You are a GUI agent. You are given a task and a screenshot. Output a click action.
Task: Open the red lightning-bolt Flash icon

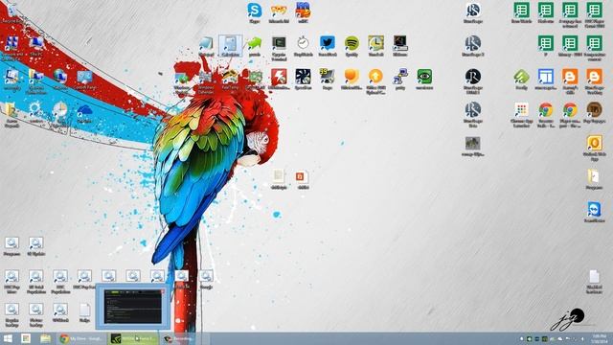click(279, 77)
